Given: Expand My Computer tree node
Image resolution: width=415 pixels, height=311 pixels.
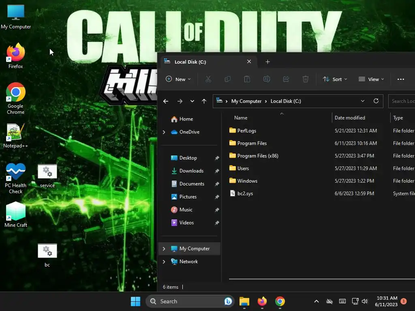Looking at the screenshot, I should 164,249.
